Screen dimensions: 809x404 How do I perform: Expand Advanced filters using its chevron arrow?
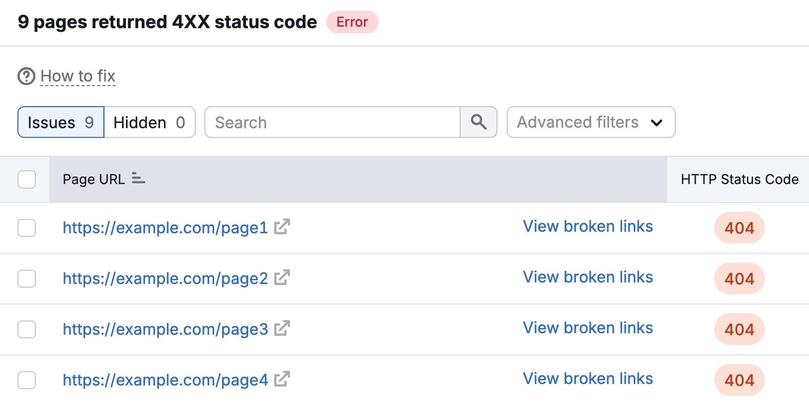coord(657,123)
